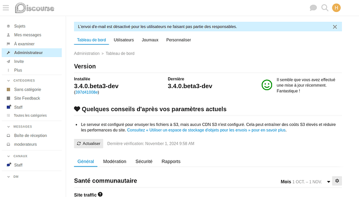Select the Modération dashboard tab
Viewport: 359px width, 197px height.
point(114,161)
